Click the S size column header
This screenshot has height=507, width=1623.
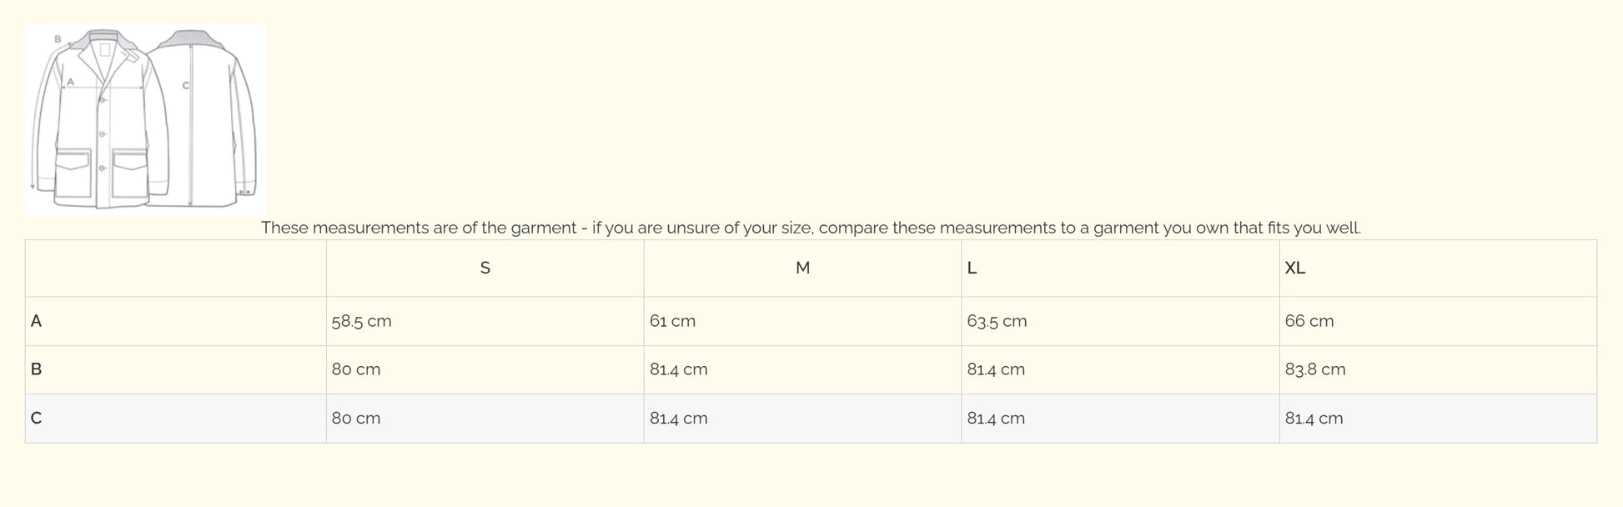pos(485,268)
